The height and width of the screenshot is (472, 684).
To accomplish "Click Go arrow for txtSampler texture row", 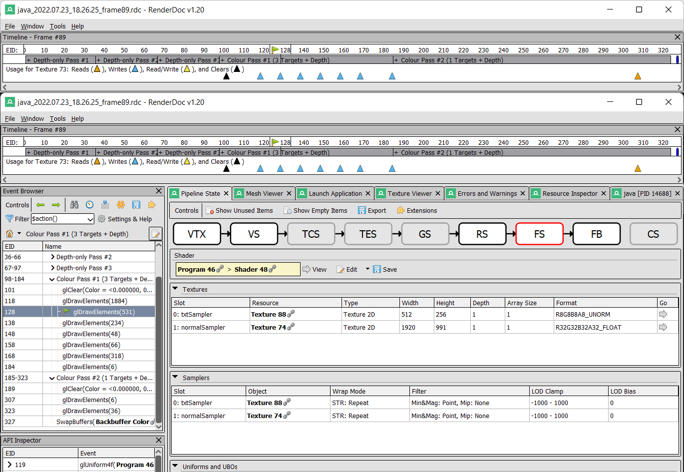I will coord(663,314).
